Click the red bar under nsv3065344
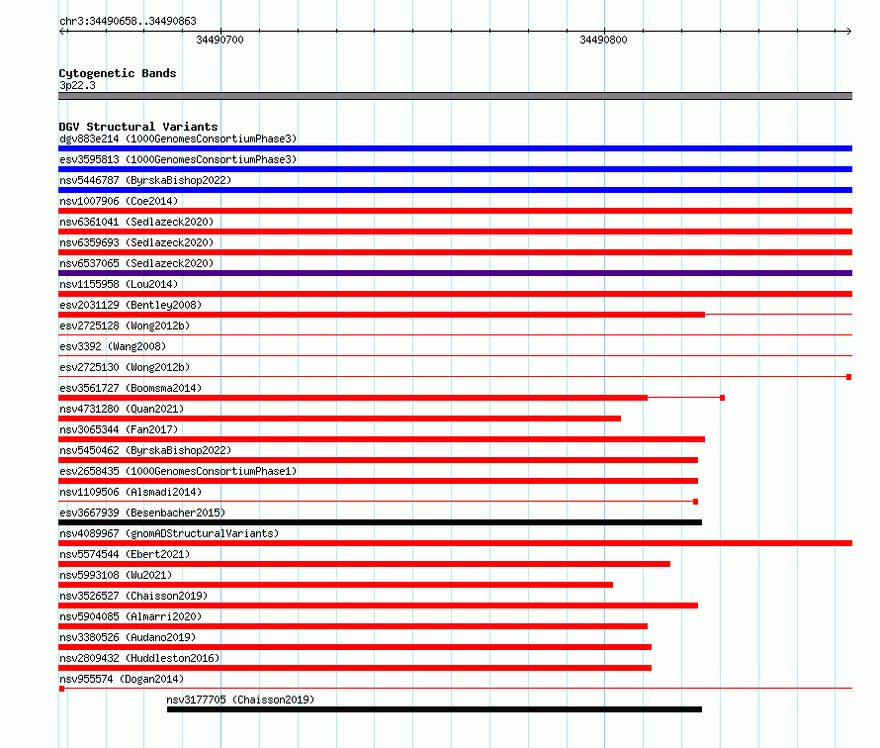Image resolution: width=880 pixels, height=748 pixels. [382, 439]
